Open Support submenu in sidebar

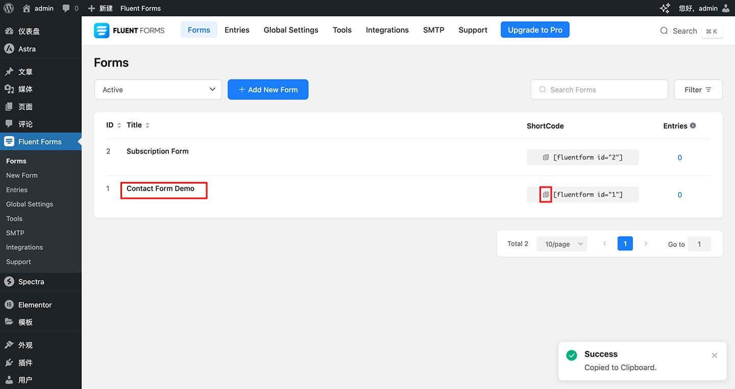point(18,262)
